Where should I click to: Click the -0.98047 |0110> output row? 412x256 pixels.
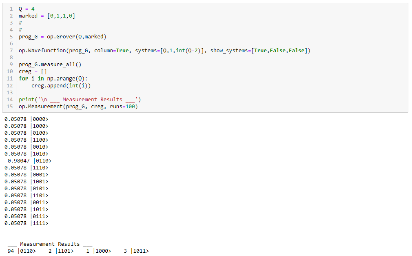click(28, 160)
